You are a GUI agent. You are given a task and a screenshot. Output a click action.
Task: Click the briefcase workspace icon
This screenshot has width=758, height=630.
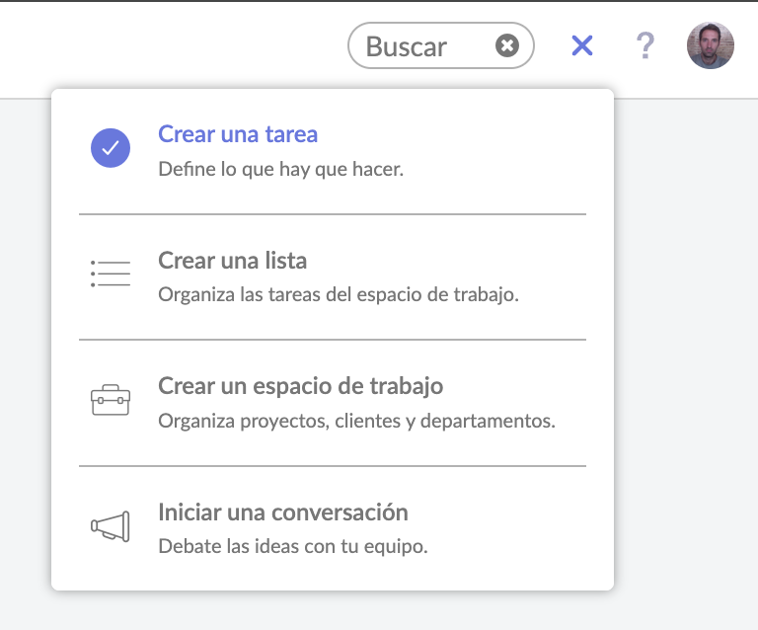pos(111,400)
